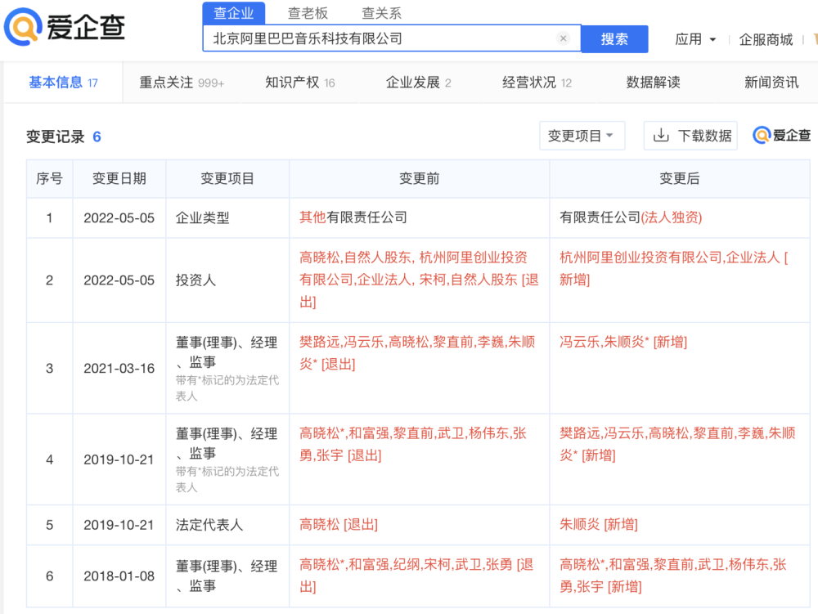Open the 企业发展 section tab

418,83
